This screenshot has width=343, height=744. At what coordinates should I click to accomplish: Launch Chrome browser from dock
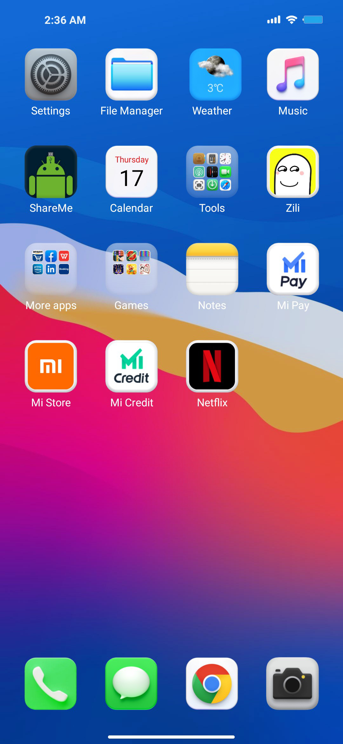click(212, 684)
